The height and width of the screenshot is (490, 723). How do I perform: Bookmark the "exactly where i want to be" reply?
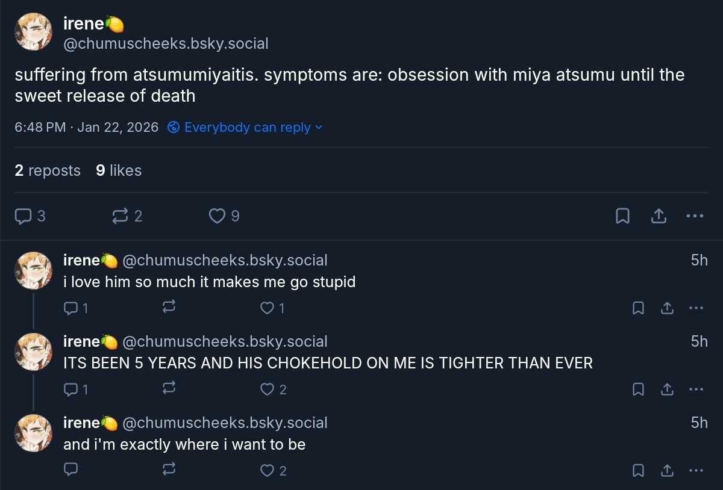[x=638, y=470]
